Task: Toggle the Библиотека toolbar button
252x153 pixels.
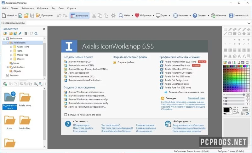Action: 80,15
